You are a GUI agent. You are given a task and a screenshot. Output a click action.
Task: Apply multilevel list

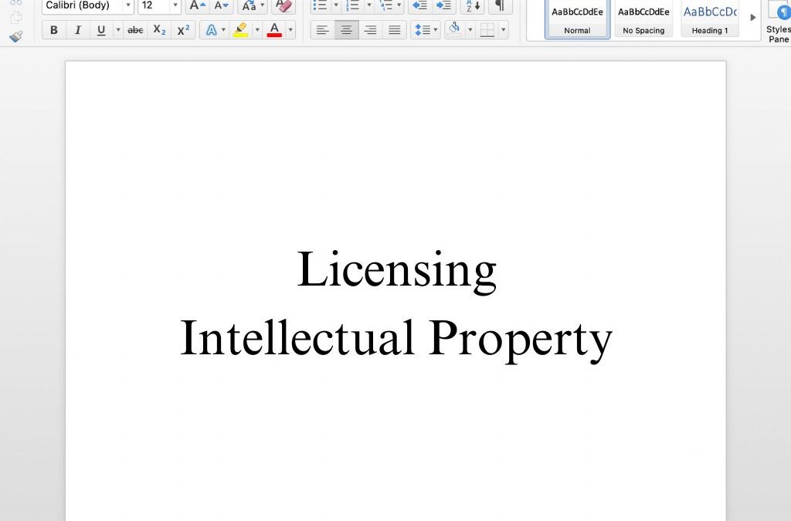386,5
